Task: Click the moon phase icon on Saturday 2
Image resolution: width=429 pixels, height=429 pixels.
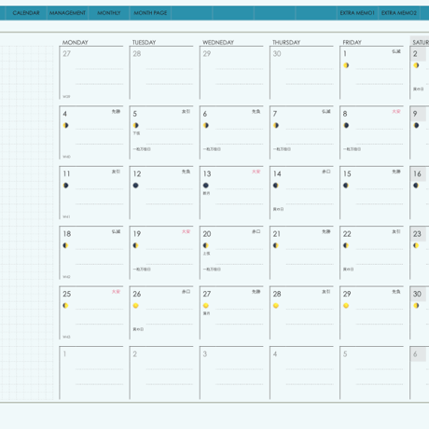Action: tap(416, 65)
